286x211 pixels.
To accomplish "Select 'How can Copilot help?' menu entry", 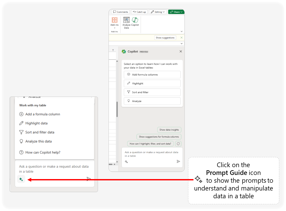I will click(43, 153).
